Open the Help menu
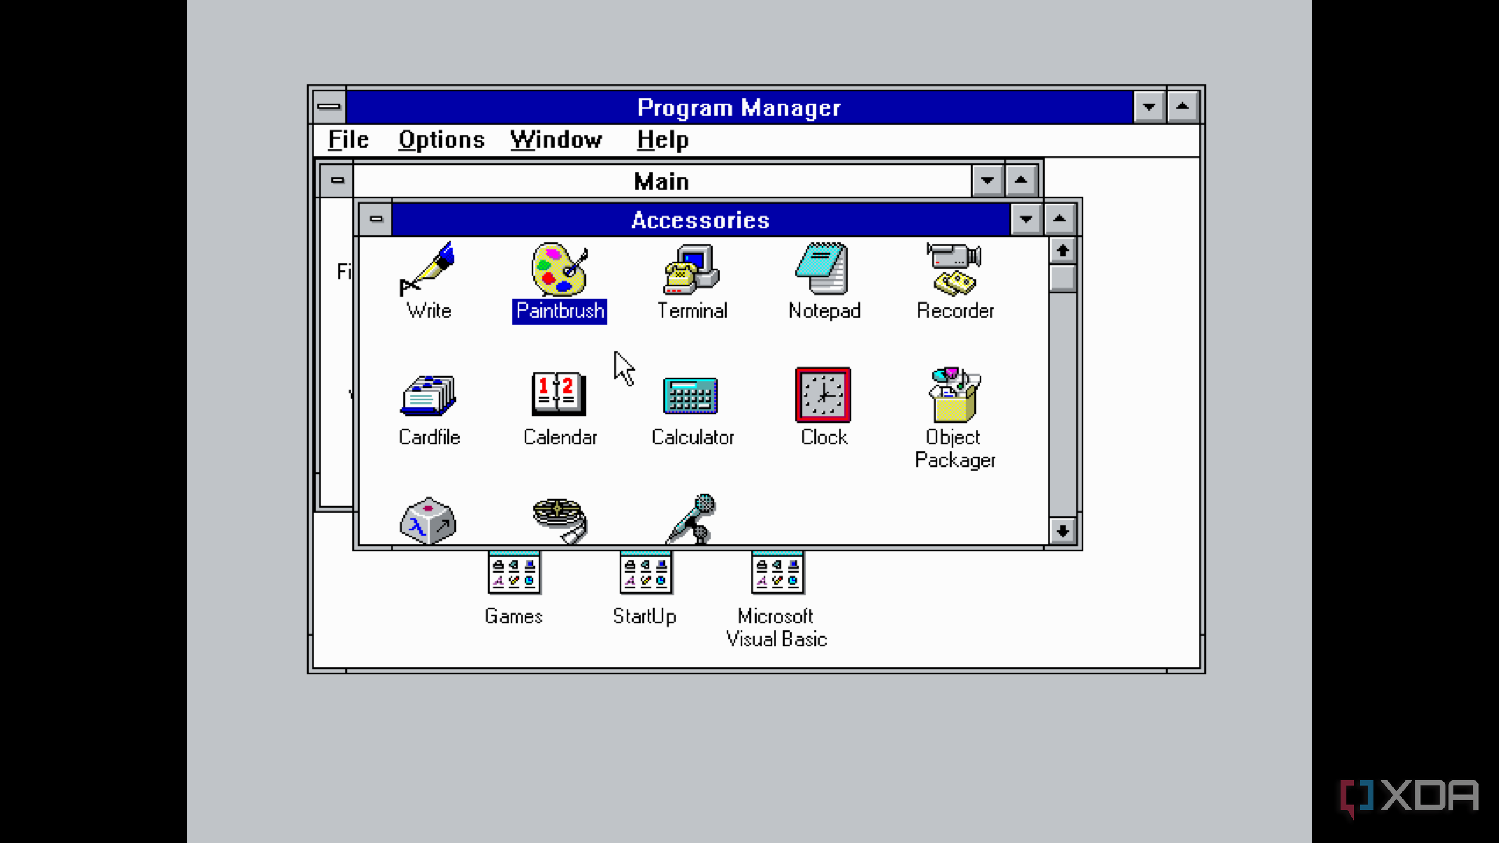Image resolution: width=1499 pixels, height=843 pixels. click(x=663, y=140)
